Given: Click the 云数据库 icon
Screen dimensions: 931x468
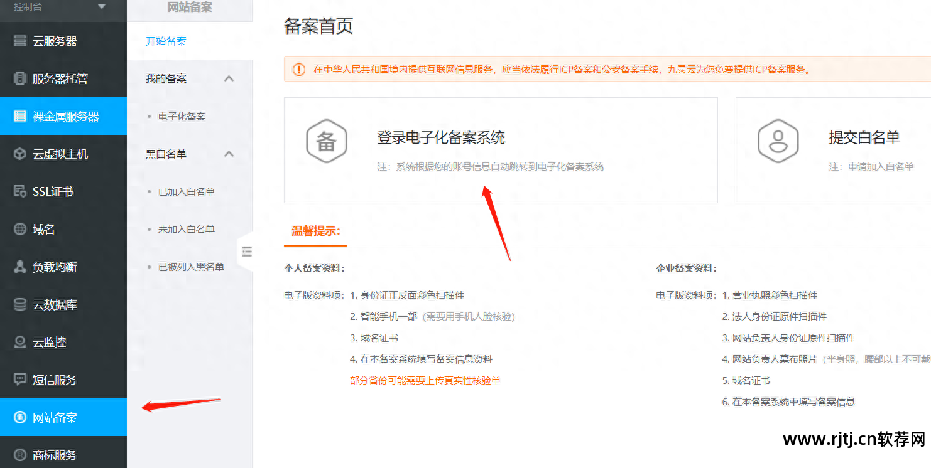Looking at the screenshot, I should pos(20,305).
